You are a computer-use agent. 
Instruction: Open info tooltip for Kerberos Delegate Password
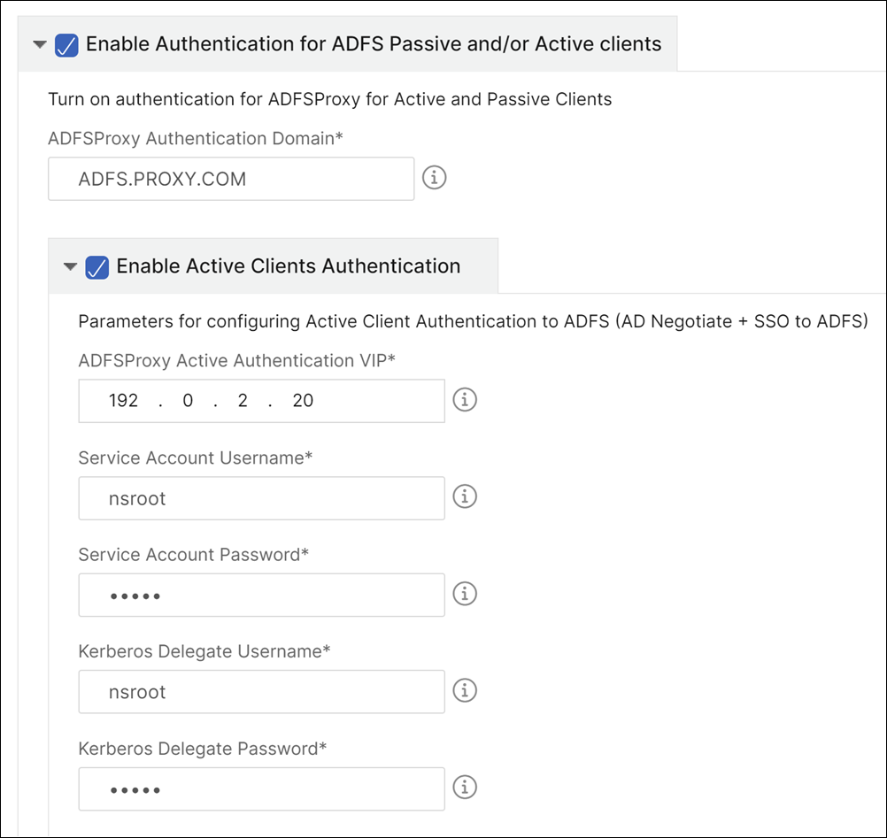point(465,787)
